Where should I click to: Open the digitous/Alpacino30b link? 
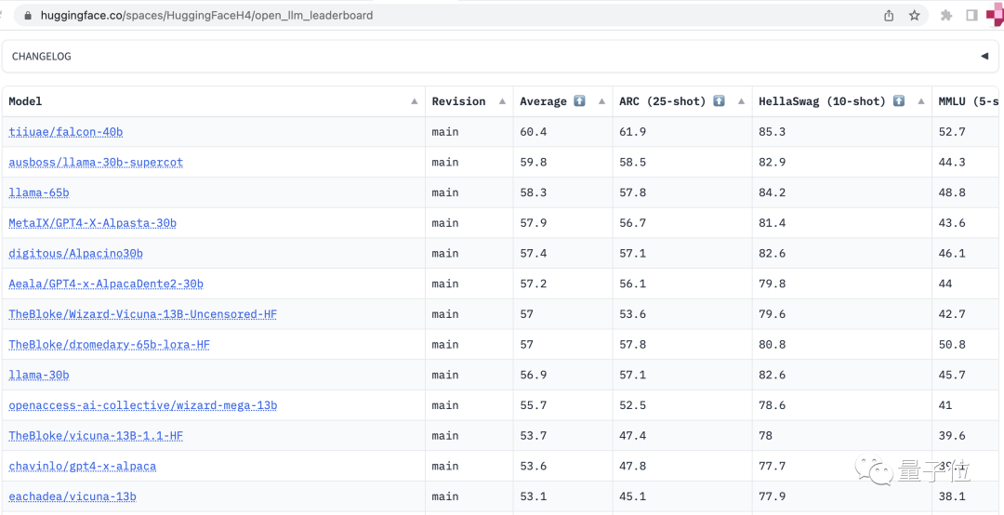75,253
